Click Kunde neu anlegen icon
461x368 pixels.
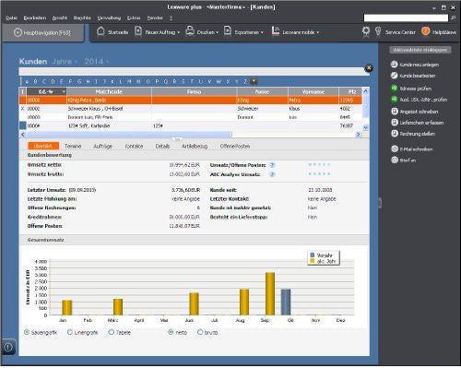395,65
